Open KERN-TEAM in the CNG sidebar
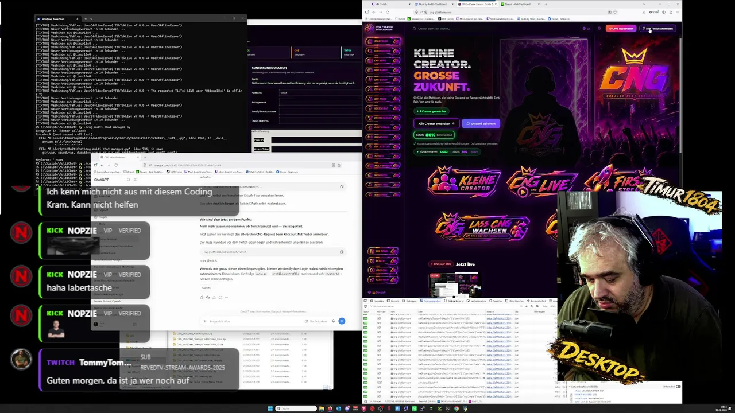 tap(382, 279)
